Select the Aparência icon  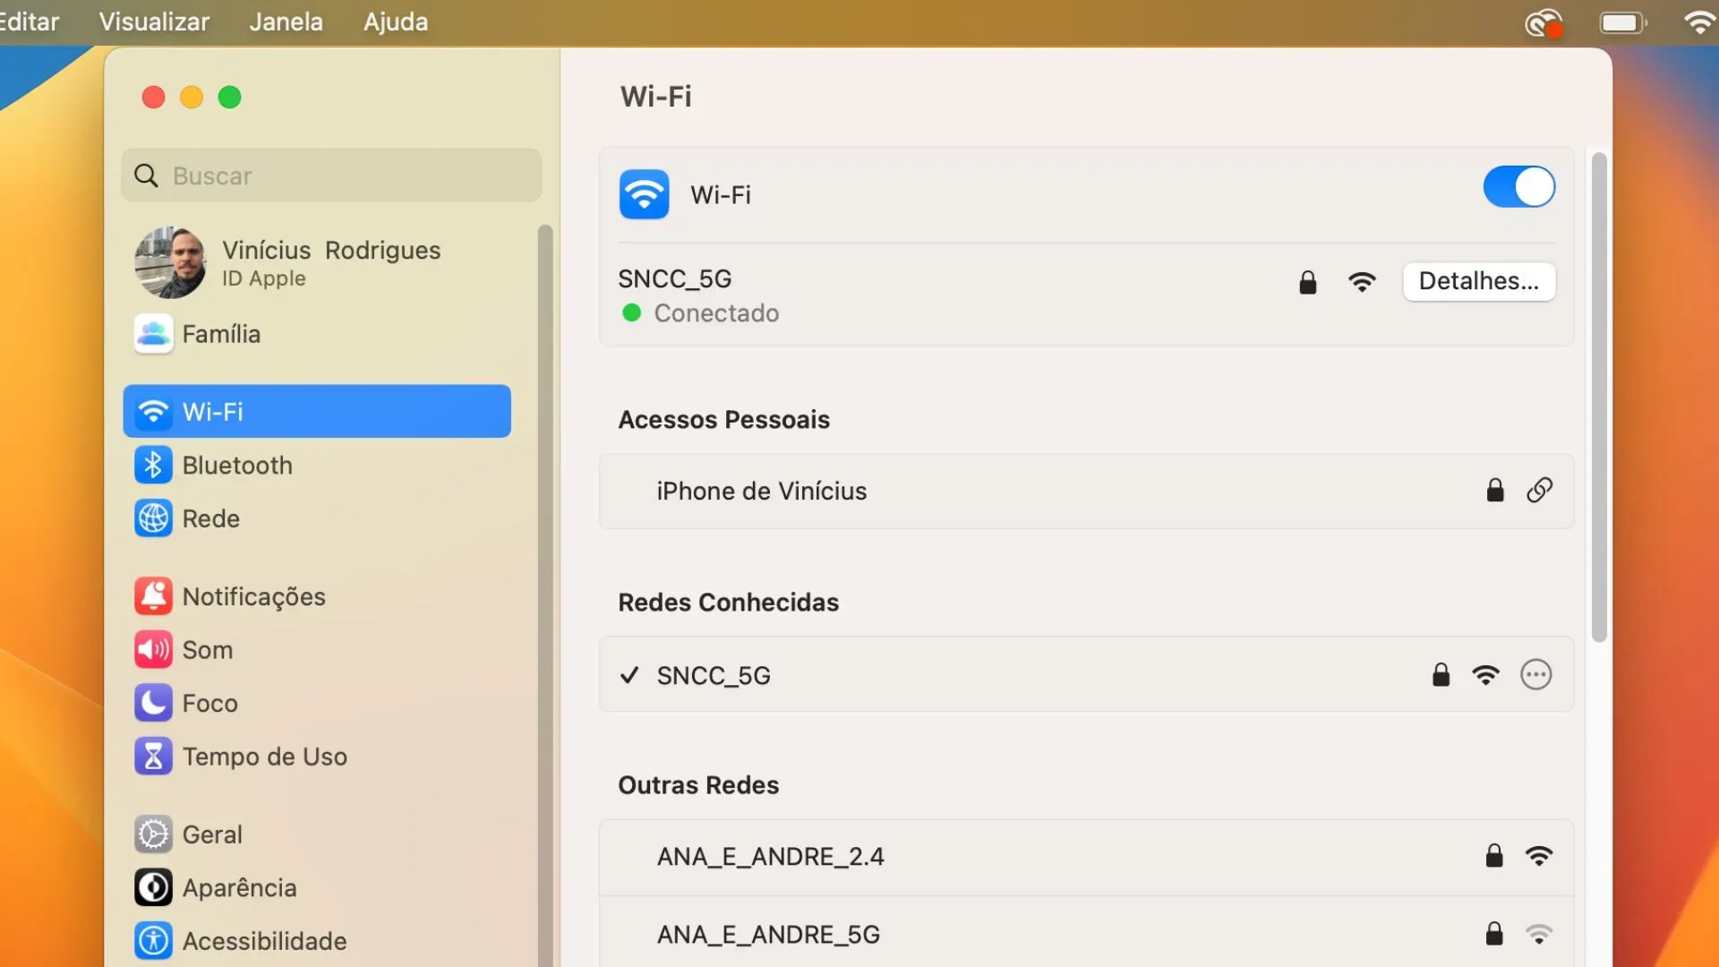[x=153, y=887]
